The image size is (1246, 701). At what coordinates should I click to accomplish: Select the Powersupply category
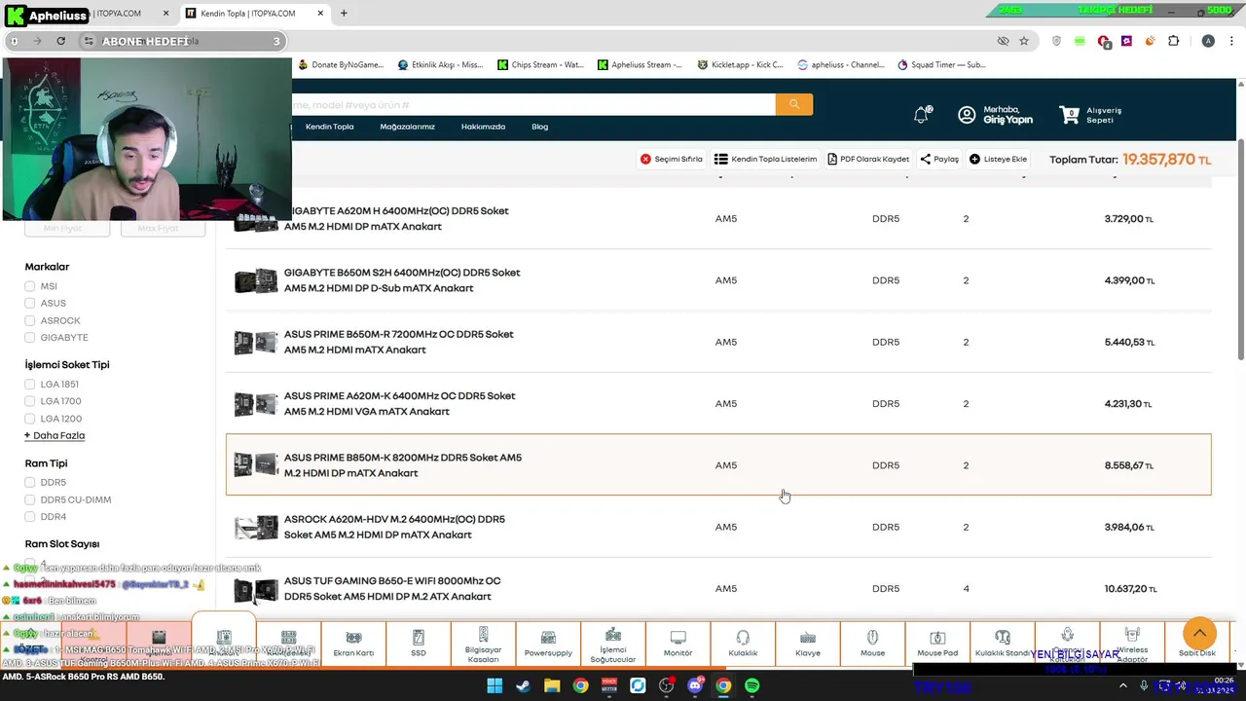point(548,644)
